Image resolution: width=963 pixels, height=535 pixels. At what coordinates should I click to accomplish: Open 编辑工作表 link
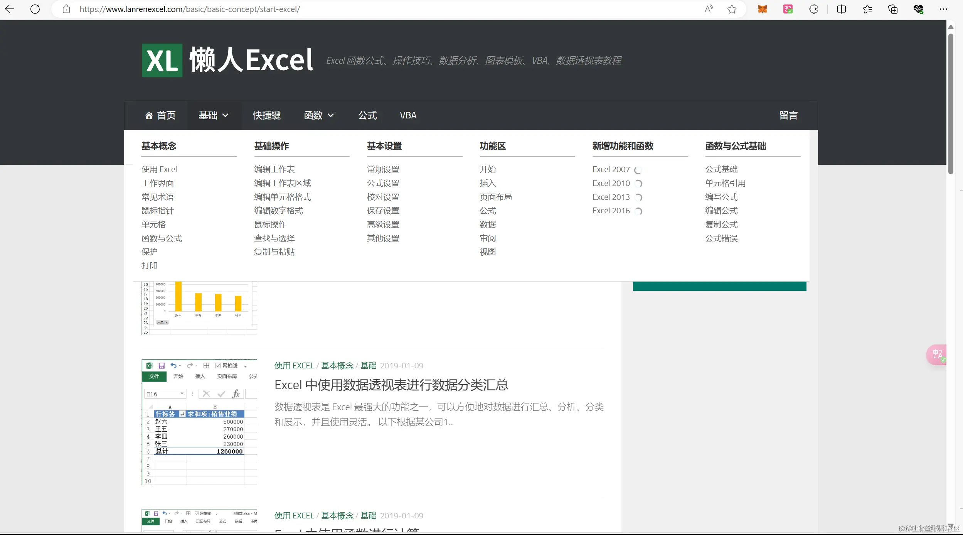click(274, 169)
